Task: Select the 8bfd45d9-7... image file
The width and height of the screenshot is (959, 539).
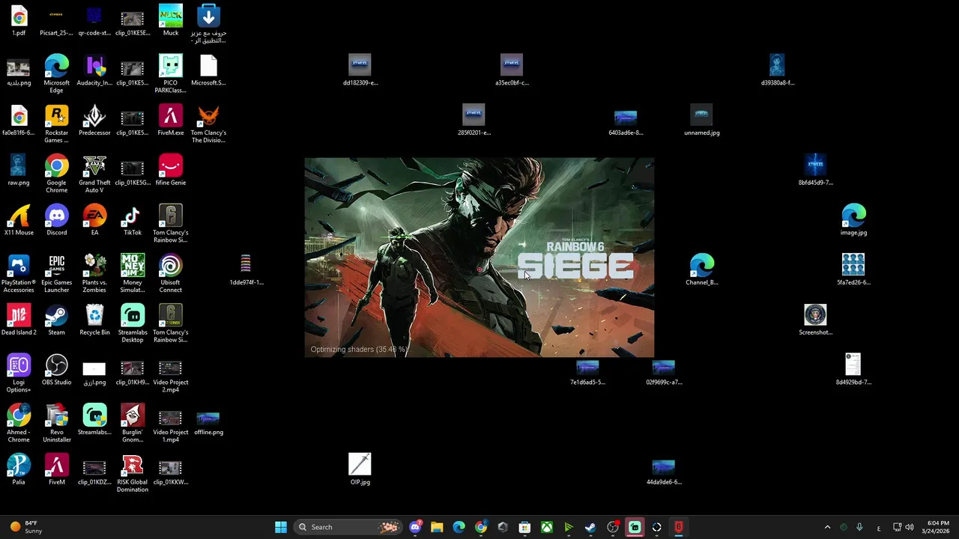Action: pyautogui.click(x=815, y=170)
